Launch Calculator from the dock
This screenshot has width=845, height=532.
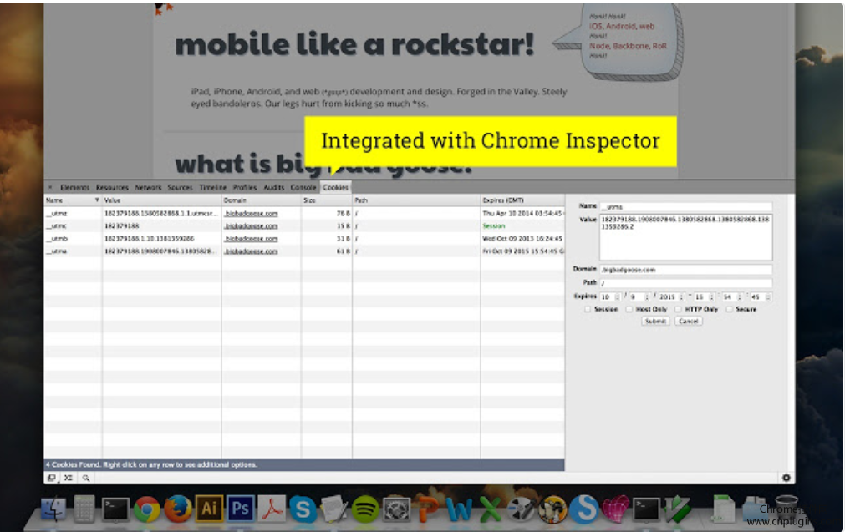point(84,509)
